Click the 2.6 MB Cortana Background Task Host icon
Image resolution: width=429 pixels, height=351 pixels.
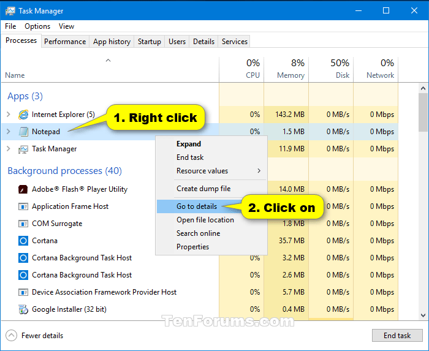click(23, 275)
